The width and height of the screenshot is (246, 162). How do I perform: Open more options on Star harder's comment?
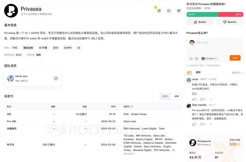pos(211,124)
